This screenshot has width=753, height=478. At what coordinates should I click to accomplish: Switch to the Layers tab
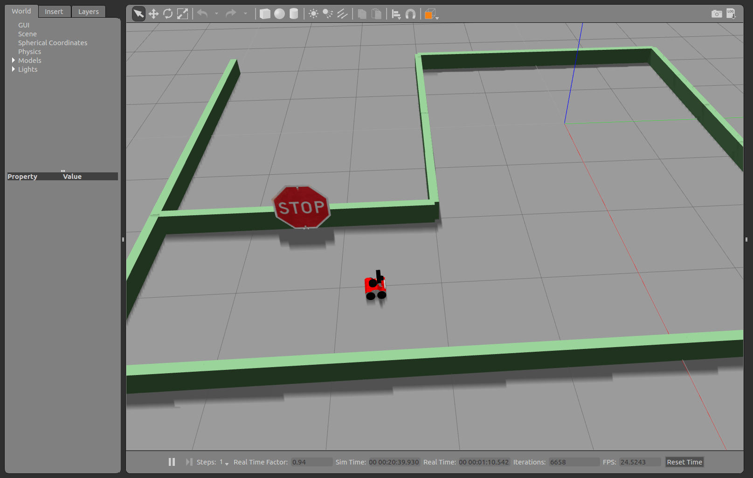[x=89, y=12]
